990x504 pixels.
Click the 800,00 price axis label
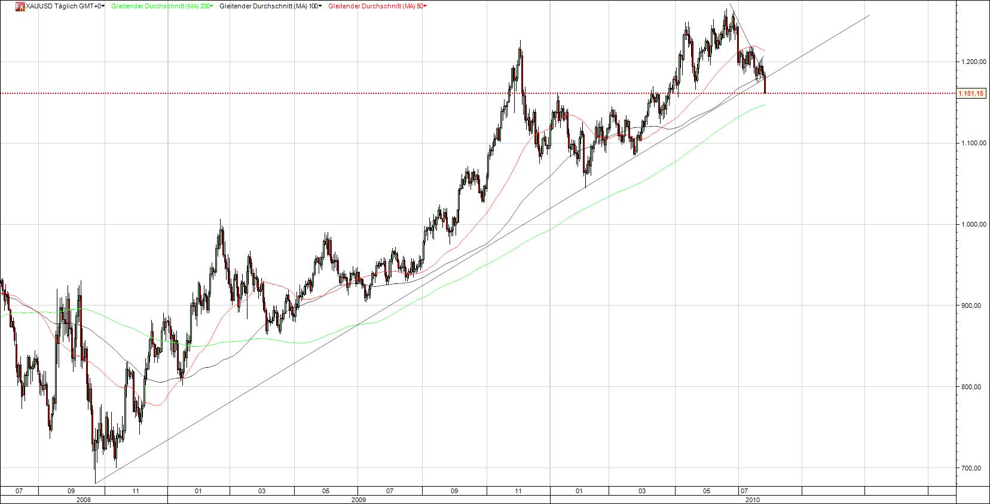973,387
